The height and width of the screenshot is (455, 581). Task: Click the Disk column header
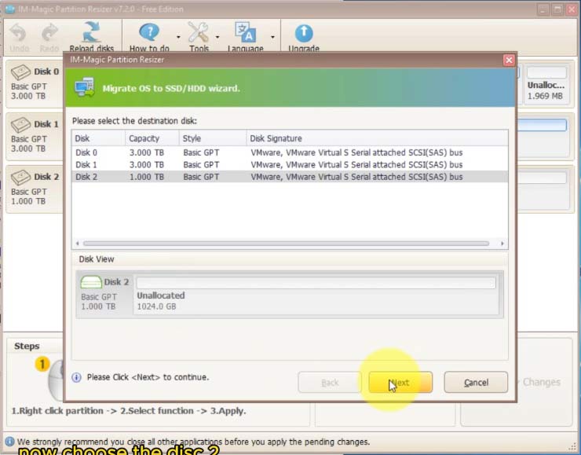coord(99,138)
